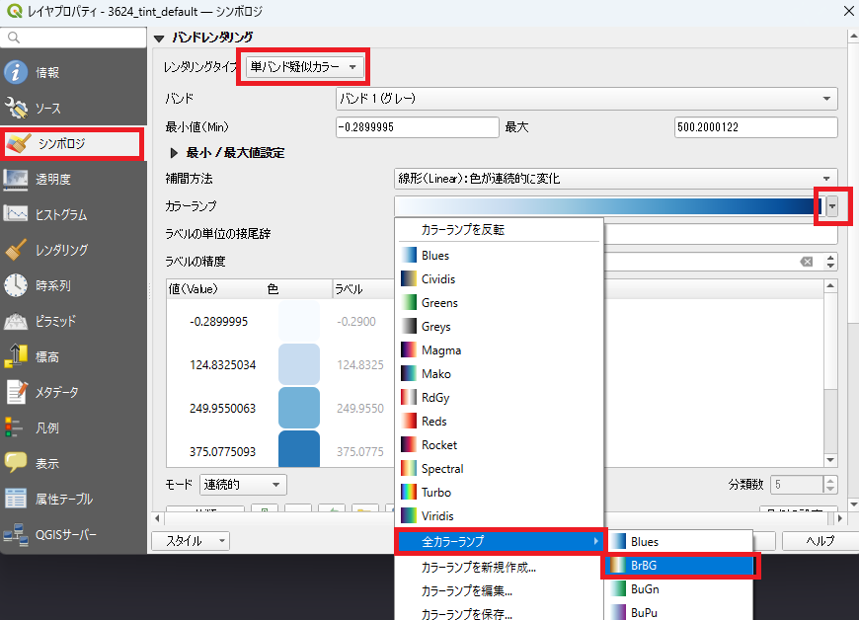The image size is (859, 620).
Task: Open the レンダリングタイプ render type dropdown
Action: (x=303, y=67)
